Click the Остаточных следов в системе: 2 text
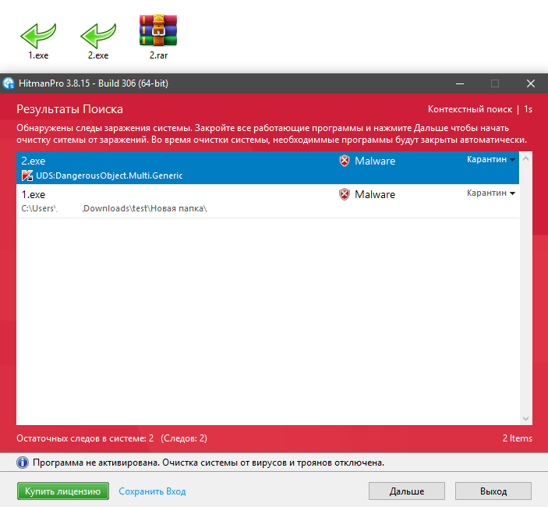Image resolution: width=548 pixels, height=507 pixels. pyautogui.click(x=85, y=438)
